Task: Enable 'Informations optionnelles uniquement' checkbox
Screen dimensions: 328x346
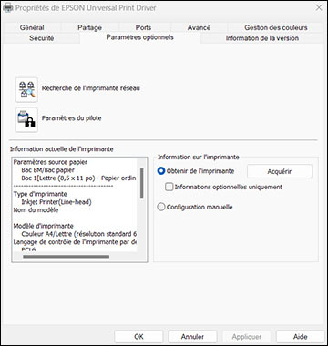Action: tap(169, 187)
